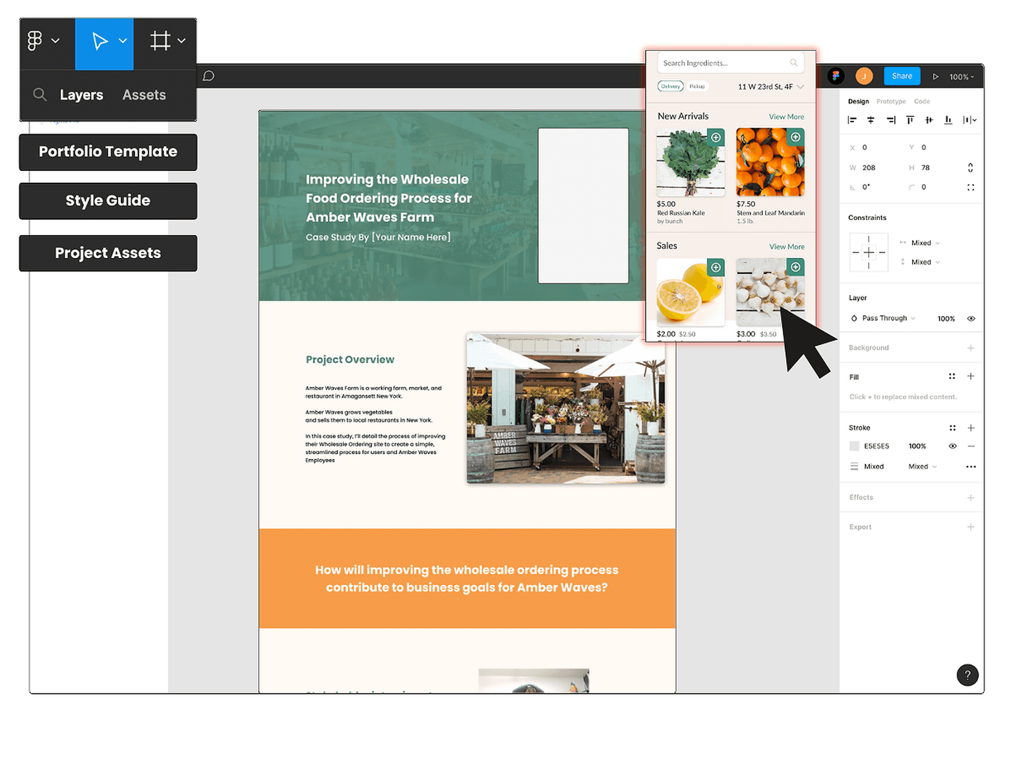Toggle stroke visibility eye icon
Image resolution: width=1013 pixels, height=761 pixels.
click(x=952, y=446)
